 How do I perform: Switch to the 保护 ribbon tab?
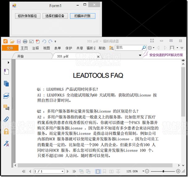(69, 48)
